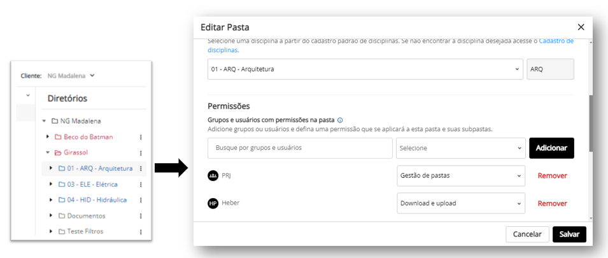The width and height of the screenshot is (608, 258).
Task: Click the info icon beside permissions heading
Action: coord(340,120)
